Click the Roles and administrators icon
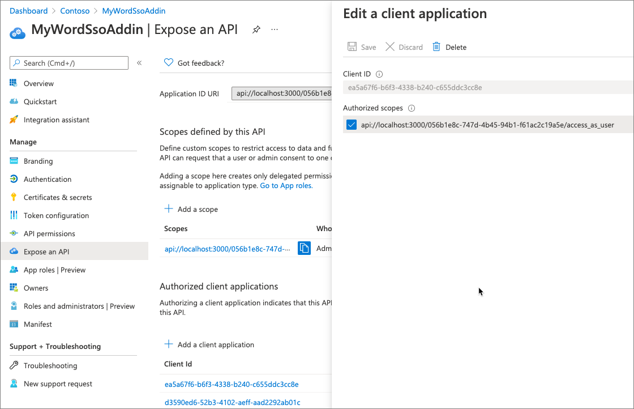Viewport: 634px width, 409px height. [14, 306]
